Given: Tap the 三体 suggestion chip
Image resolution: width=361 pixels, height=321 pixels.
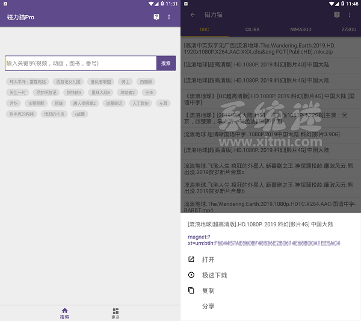Looking at the screenshot, I should pos(149,93).
